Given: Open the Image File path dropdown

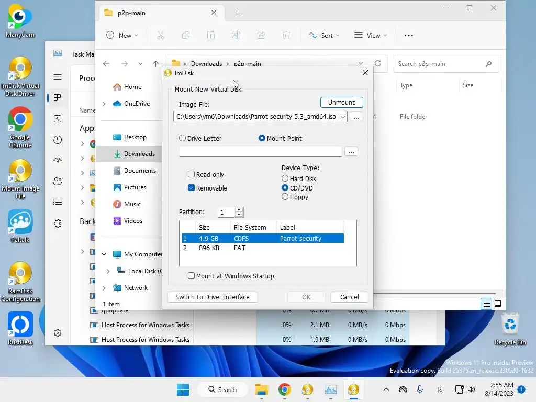Looking at the screenshot, I should pyautogui.click(x=342, y=117).
